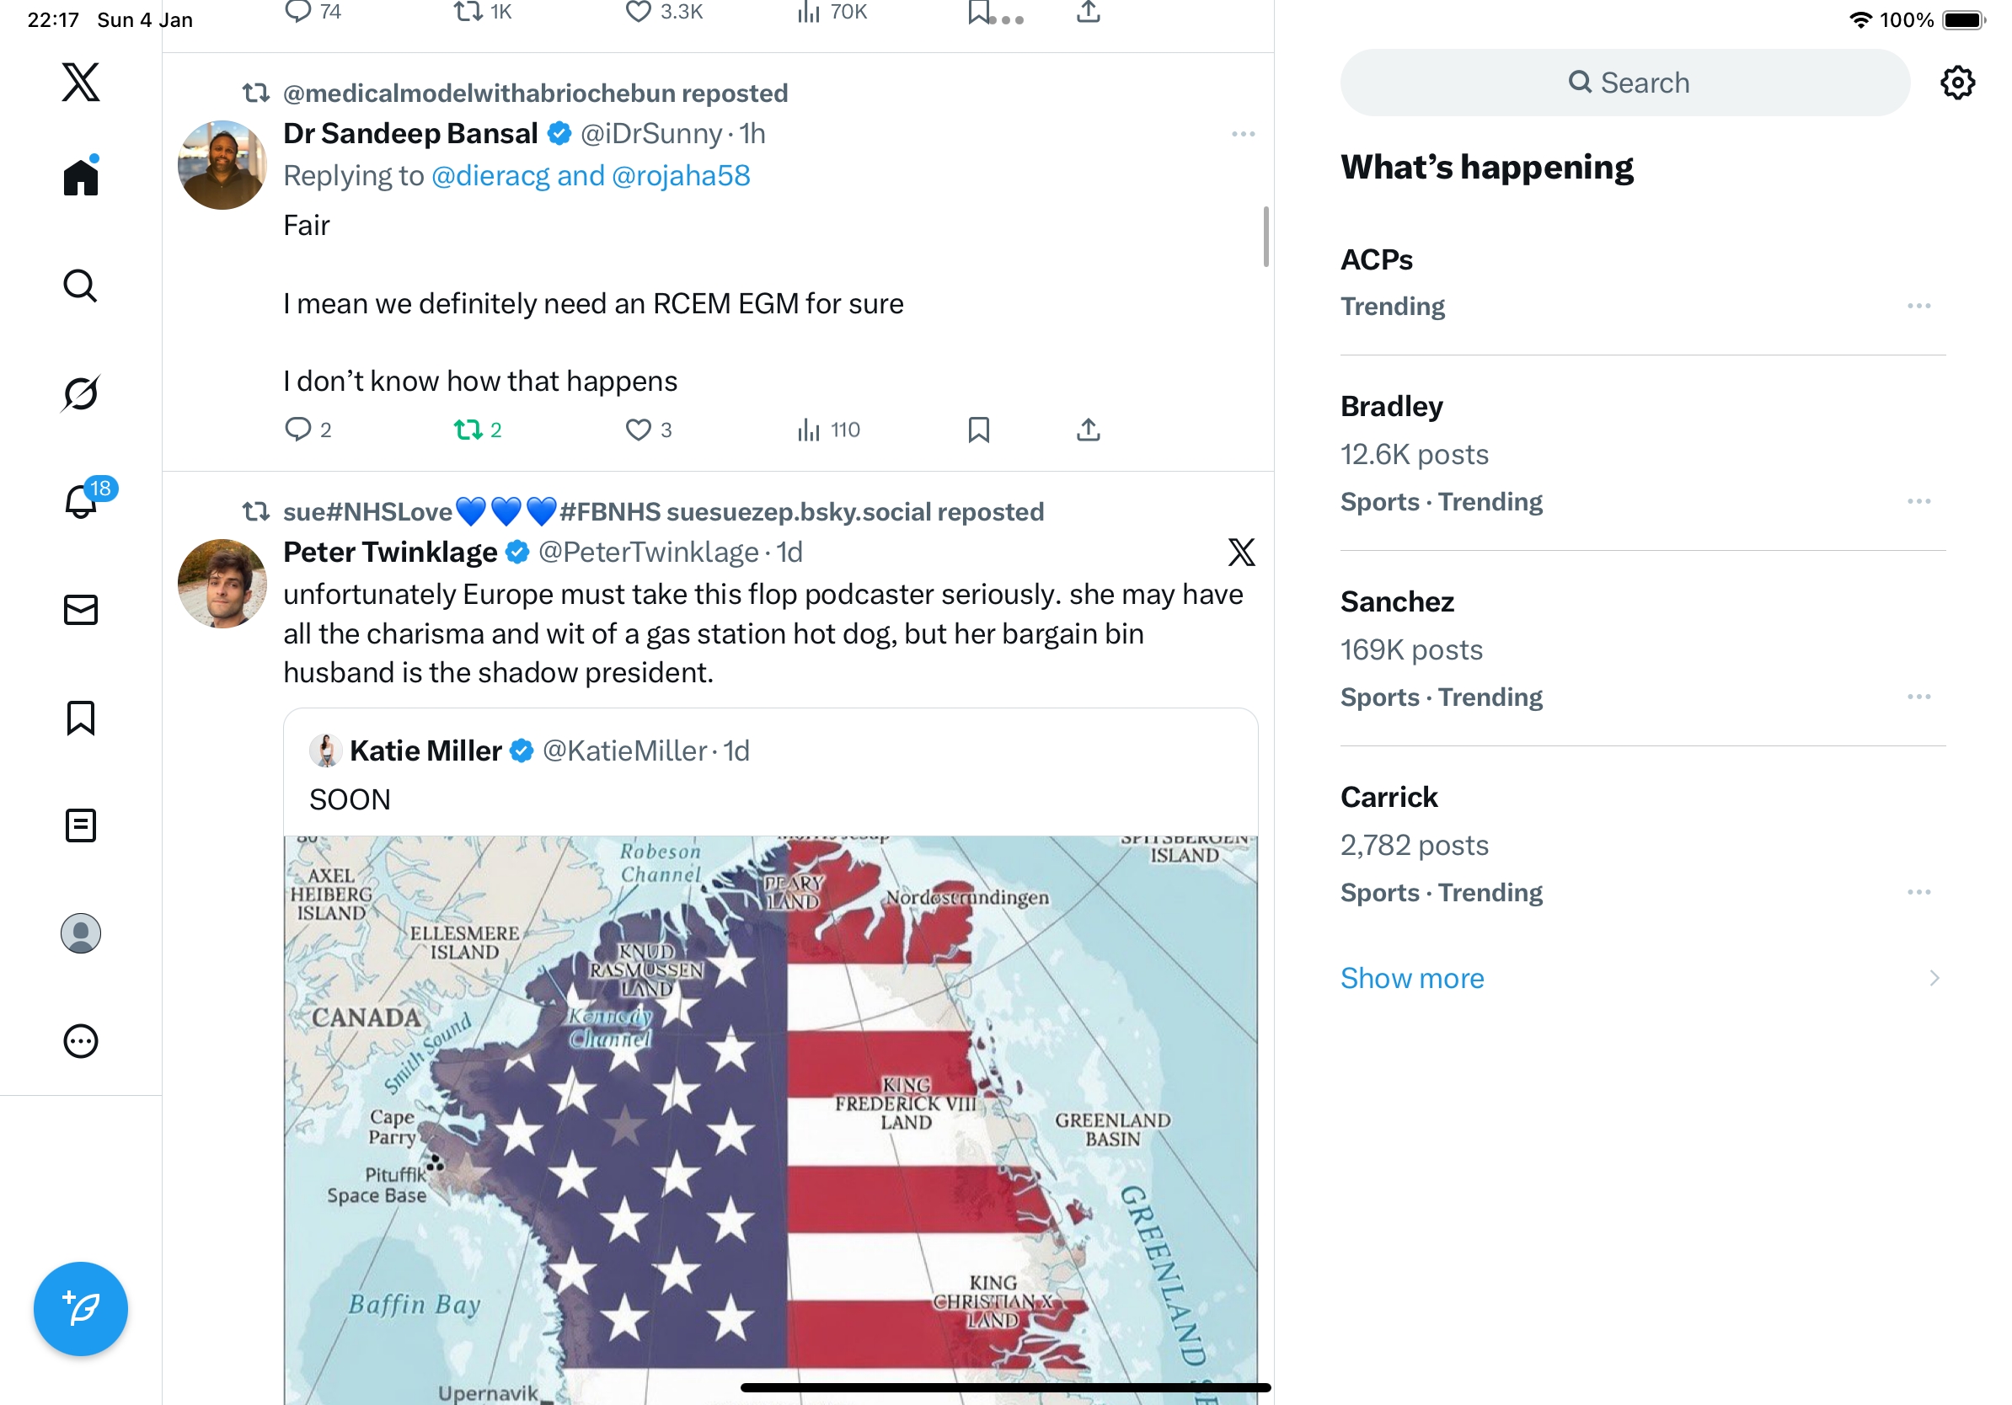Open the sidebar search magnifier icon

point(81,286)
